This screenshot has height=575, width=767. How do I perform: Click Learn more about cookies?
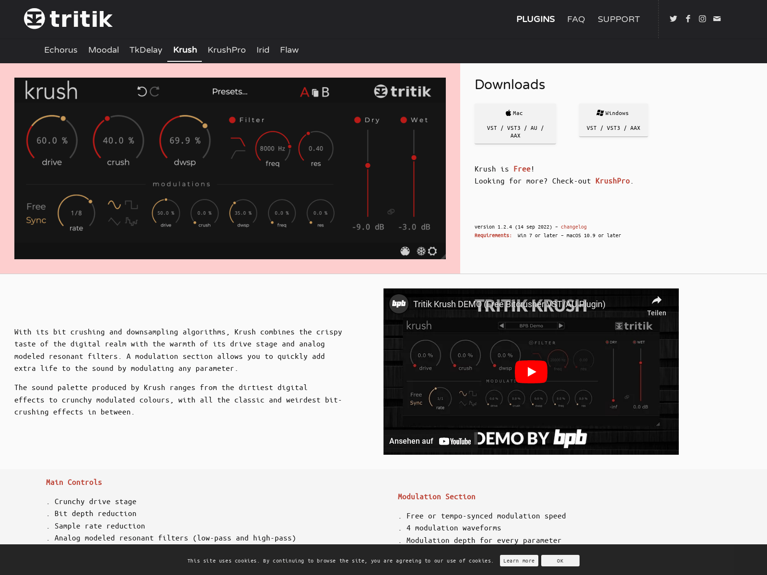(x=519, y=561)
